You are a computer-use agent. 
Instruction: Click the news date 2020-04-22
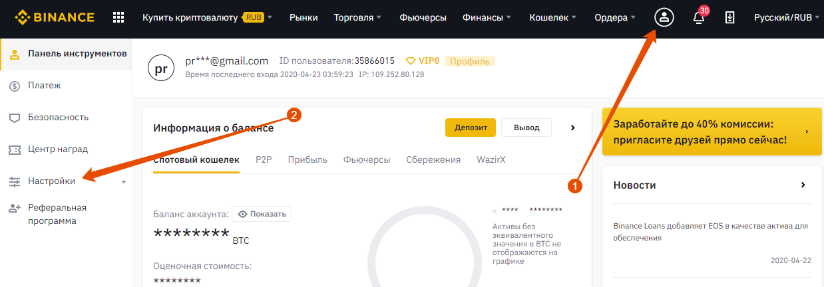(x=791, y=260)
